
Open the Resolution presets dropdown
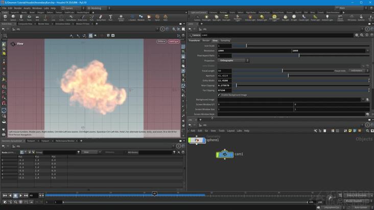[367, 50]
